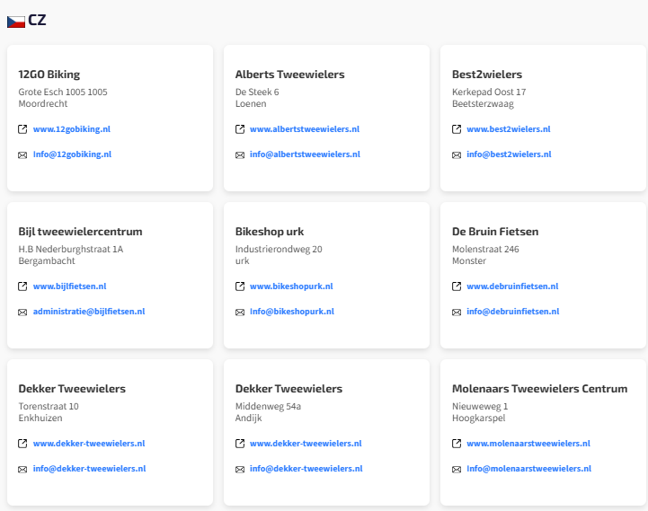Image resolution: width=648 pixels, height=511 pixels.
Task: Open the www.12gobiking.nl website link
Action: (x=72, y=129)
